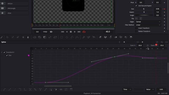Add a Renderer3D node from toolbar
Viewport: 169px width, 95px height.
(x=131, y=37)
